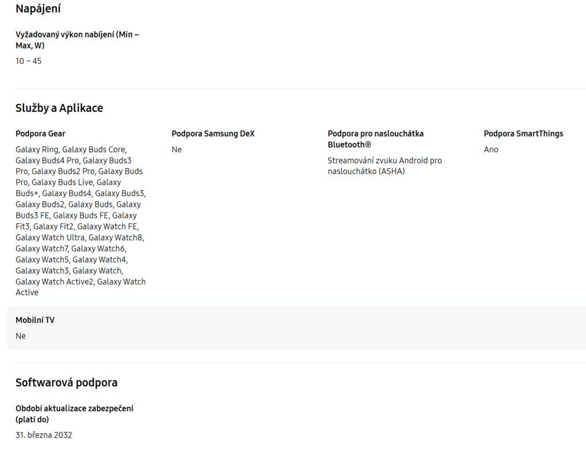The height and width of the screenshot is (452, 586).
Task: Select the Podpora Gear label
Action: (40, 134)
